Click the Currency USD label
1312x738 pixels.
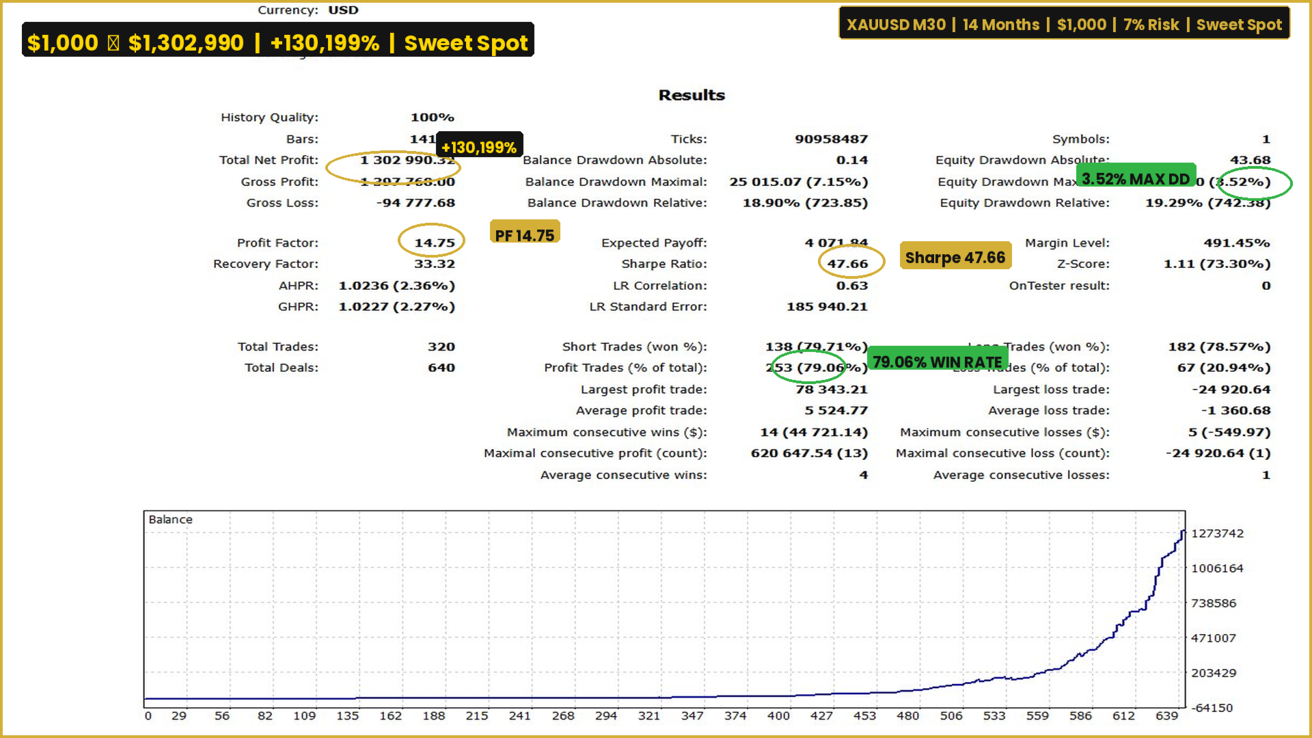(343, 10)
